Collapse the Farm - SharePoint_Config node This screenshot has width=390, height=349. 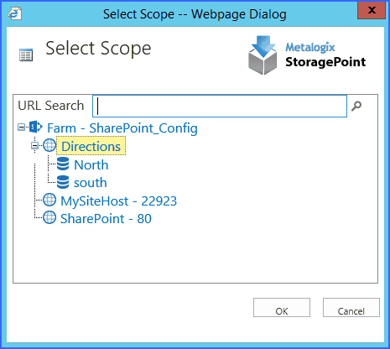click(x=21, y=128)
